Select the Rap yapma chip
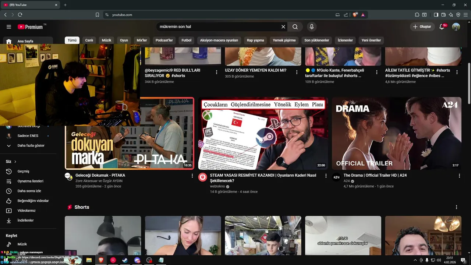471x265 pixels. click(255, 40)
